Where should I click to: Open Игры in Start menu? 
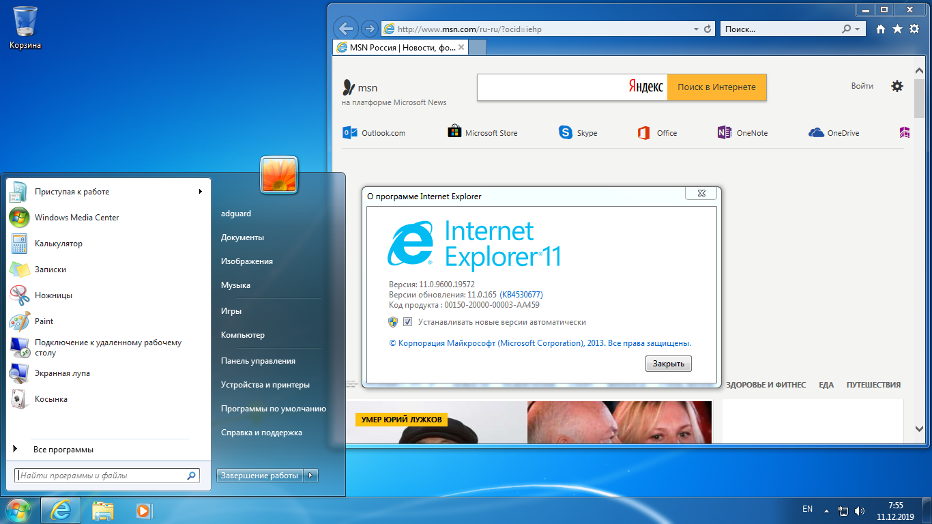pyautogui.click(x=231, y=311)
